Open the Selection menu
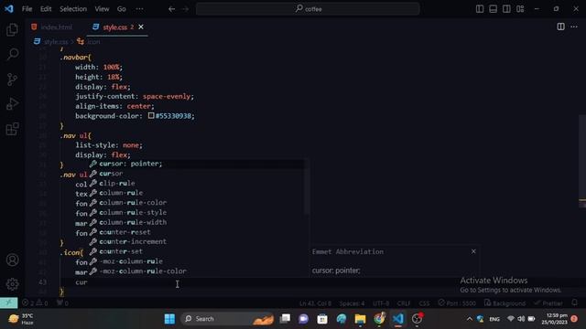 pos(73,9)
